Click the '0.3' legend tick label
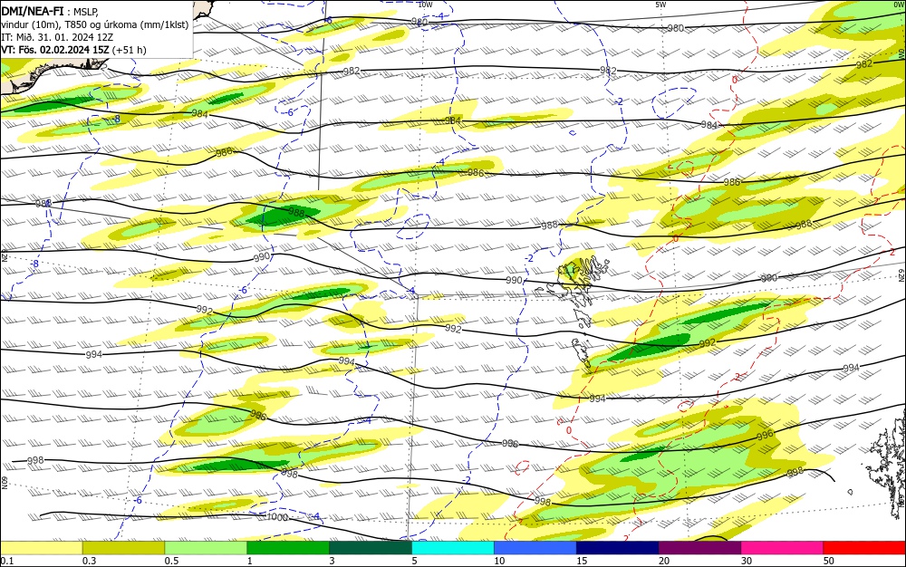This screenshot has height=567, width=906. click(x=89, y=561)
